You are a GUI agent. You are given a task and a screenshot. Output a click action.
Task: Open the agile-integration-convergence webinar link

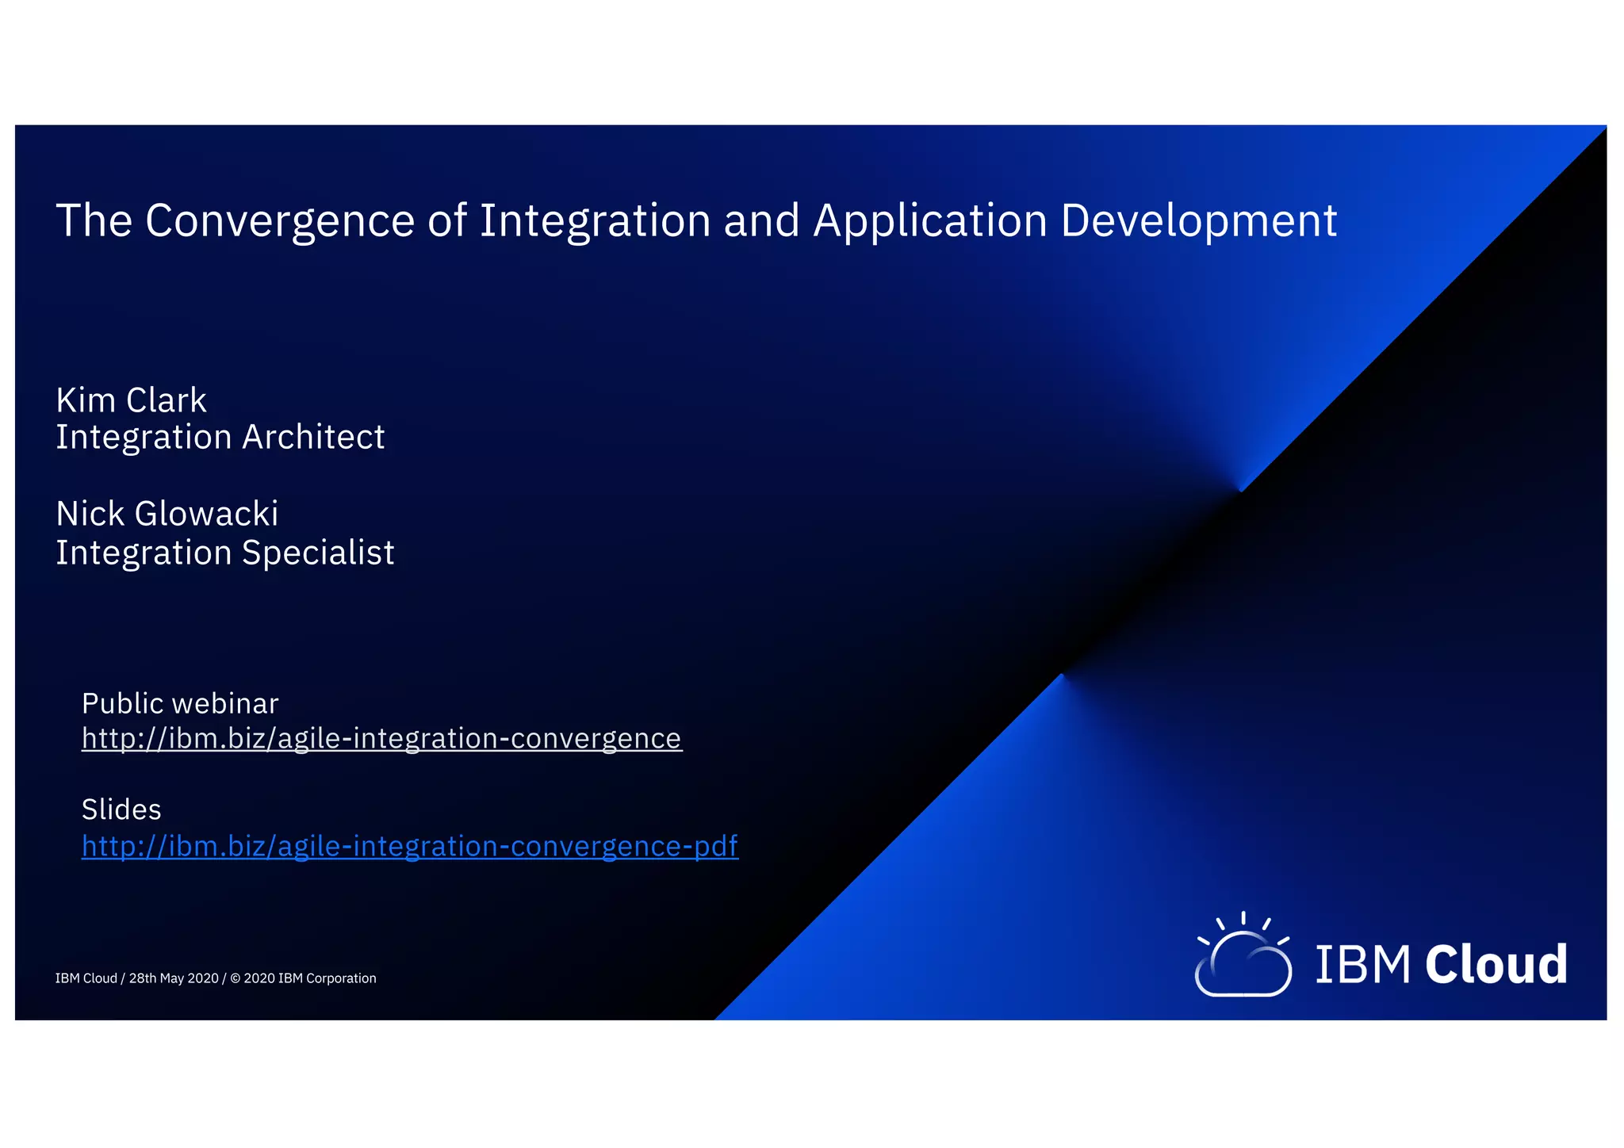coord(381,738)
